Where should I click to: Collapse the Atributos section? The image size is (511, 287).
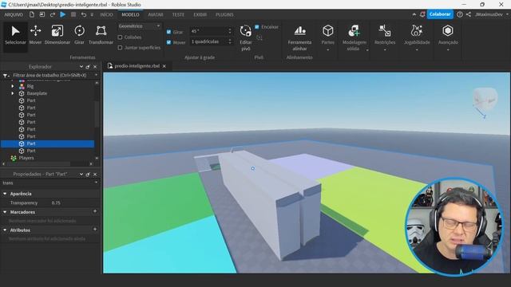click(x=5, y=230)
